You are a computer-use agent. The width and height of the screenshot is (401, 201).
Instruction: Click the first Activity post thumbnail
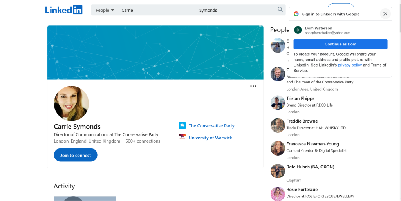(85, 199)
